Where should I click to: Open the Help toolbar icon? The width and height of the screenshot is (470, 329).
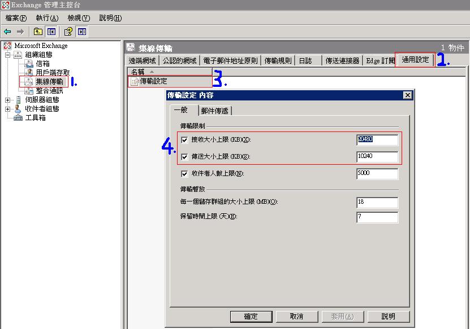click(x=68, y=32)
